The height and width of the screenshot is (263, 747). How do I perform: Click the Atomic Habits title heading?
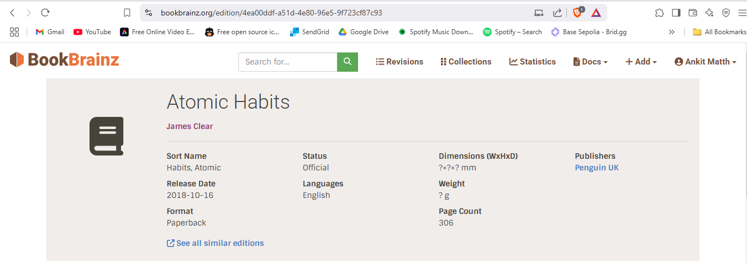(x=228, y=102)
